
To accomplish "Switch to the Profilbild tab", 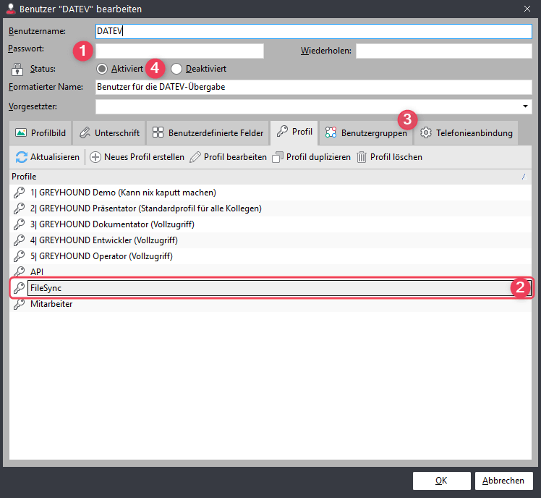I will point(40,132).
